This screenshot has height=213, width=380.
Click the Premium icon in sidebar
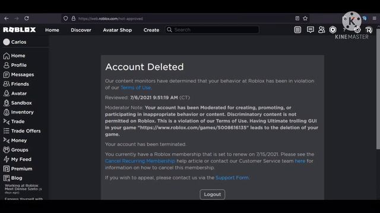7,169
